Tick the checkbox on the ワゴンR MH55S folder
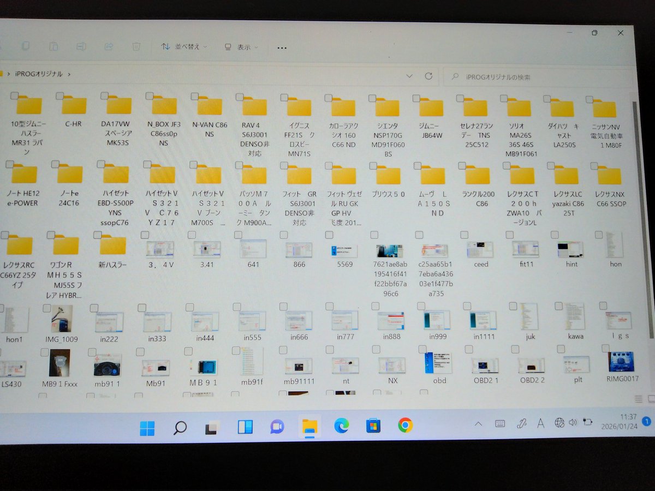Screen dimensions: 655x491 (51, 235)
